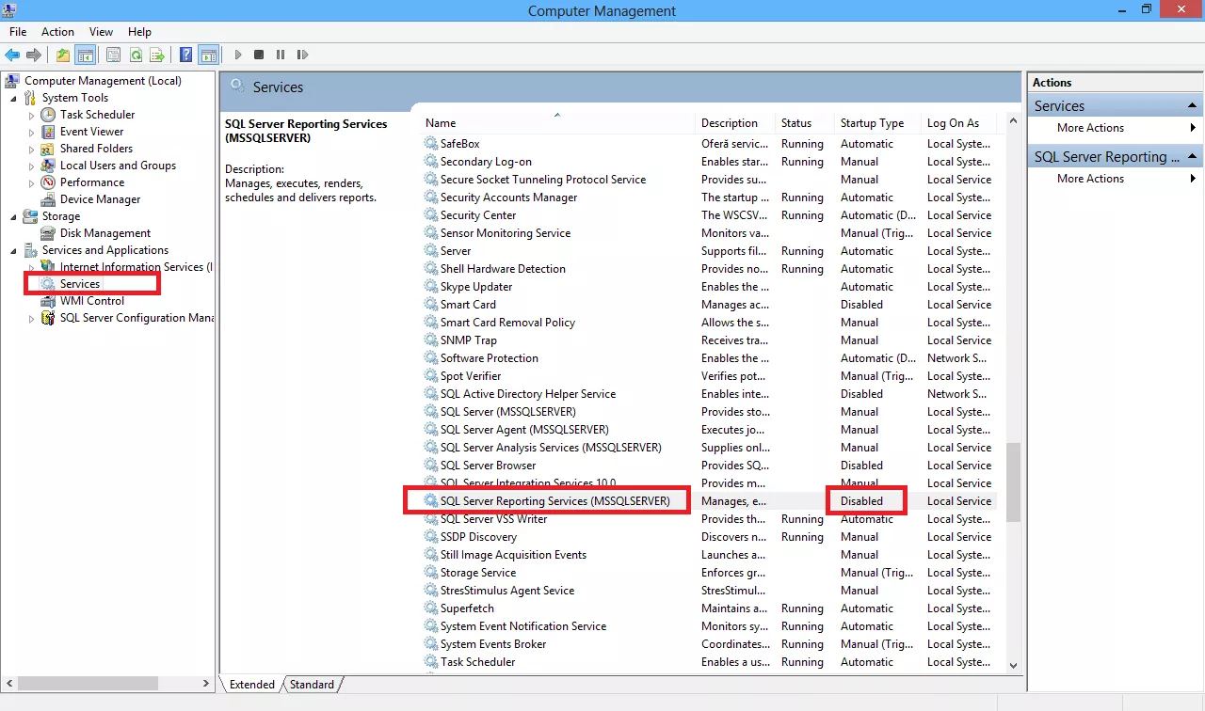Collapse the System Tools tree node
The height and width of the screenshot is (711, 1205).
[14, 98]
